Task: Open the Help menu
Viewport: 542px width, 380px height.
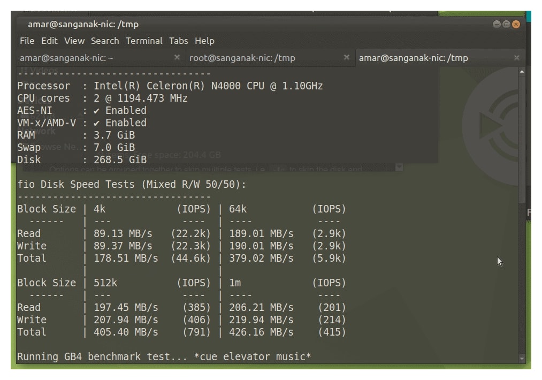Action: (x=204, y=41)
